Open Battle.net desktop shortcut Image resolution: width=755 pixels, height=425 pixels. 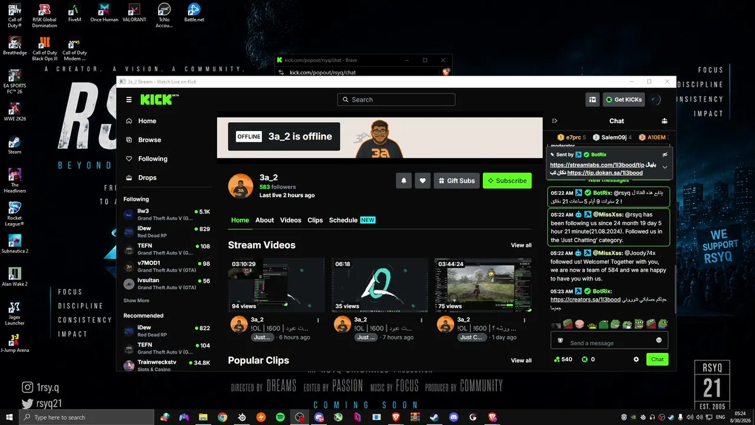pyautogui.click(x=194, y=13)
